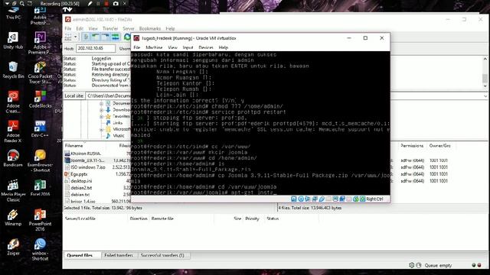Viewport: 490px width, 275px height.
Task: Open FileZilla Help menu
Action: (x=170, y=29)
